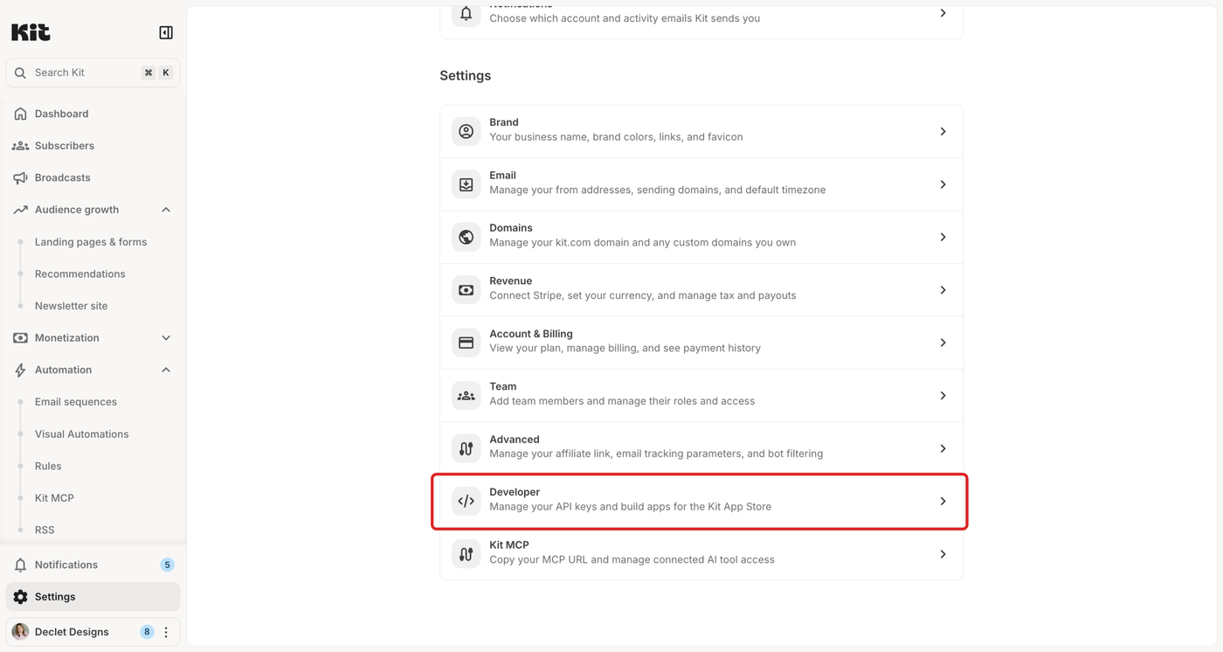Screen dimensions: 1223x652
Task: Open Kit MCP settings via its chevron
Action: click(x=943, y=554)
